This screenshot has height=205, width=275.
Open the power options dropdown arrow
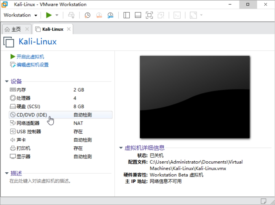pos(57,15)
